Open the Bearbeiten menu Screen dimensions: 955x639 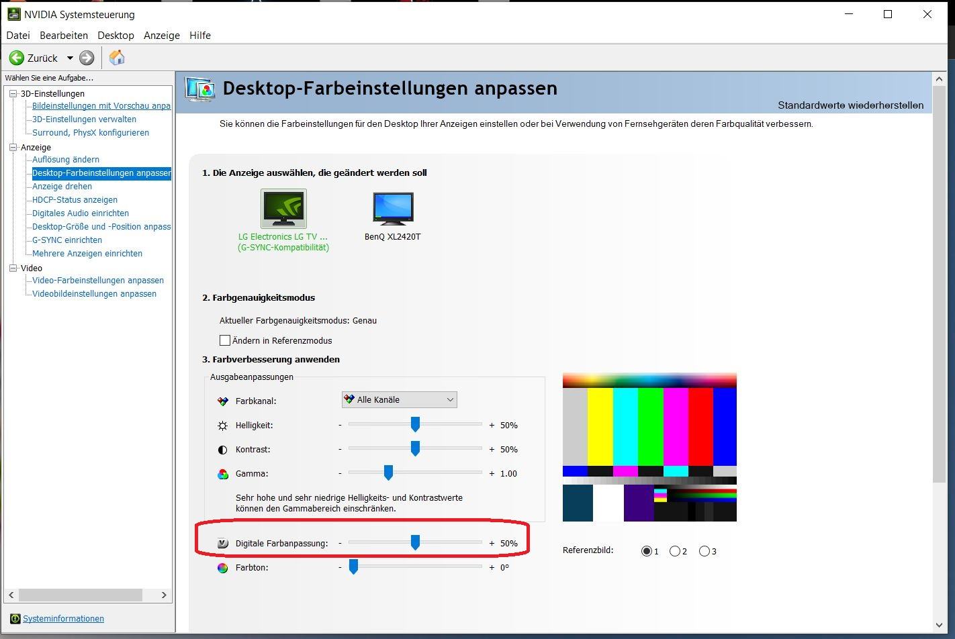pos(64,36)
